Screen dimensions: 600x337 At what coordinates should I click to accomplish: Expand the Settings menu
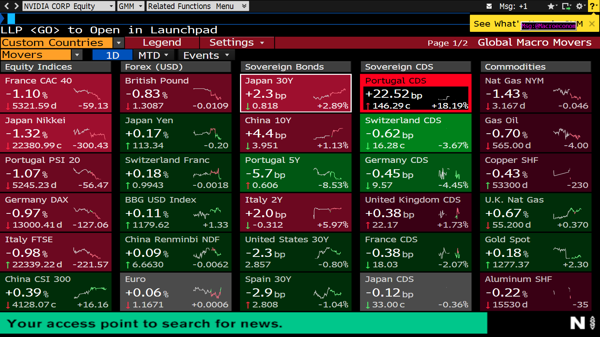pos(237,43)
